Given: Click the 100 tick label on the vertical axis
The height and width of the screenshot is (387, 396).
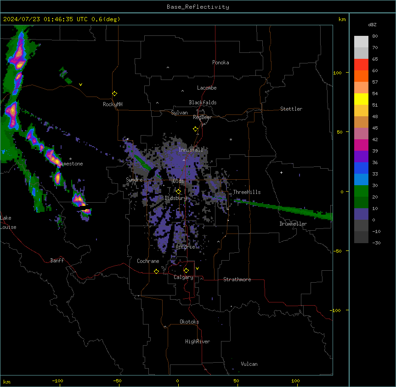Looking at the screenshot, I should [x=337, y=73].
